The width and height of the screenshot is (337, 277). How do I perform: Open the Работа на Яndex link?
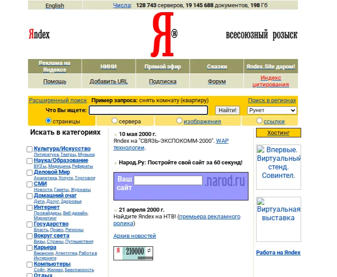coord(279,253)
